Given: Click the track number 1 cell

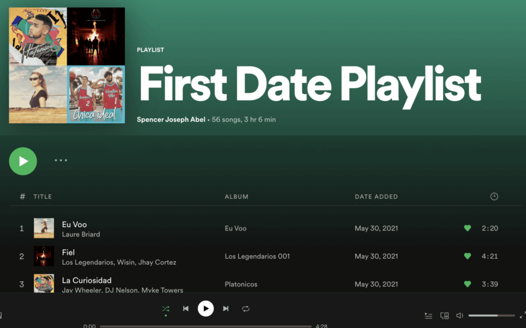Looking at the screenshot, I should click(22, 228).
